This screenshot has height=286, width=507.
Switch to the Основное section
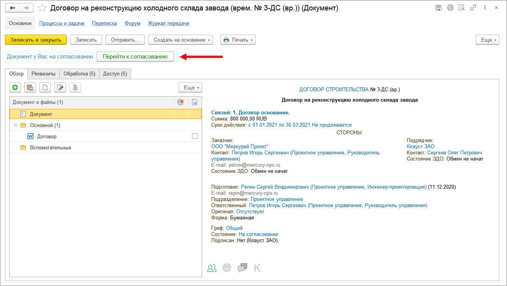pyautogui.click(x=20, y=23)
